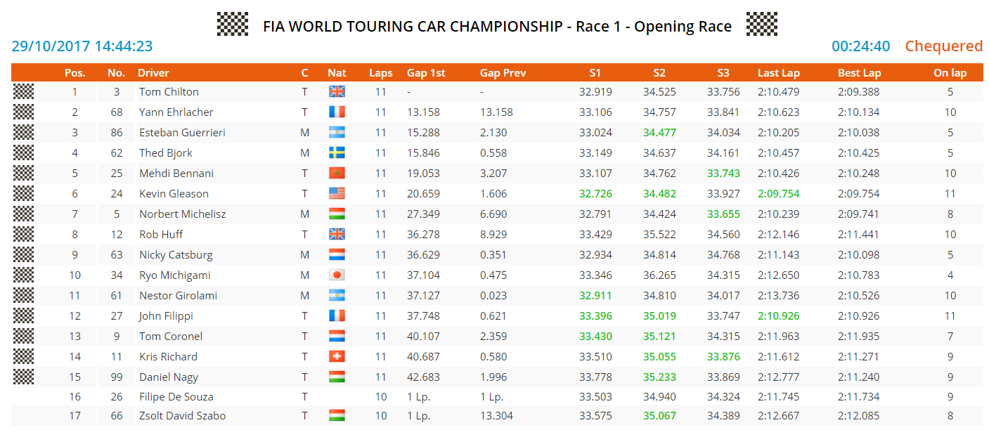Sort by the Driver column header

[153, 73]
